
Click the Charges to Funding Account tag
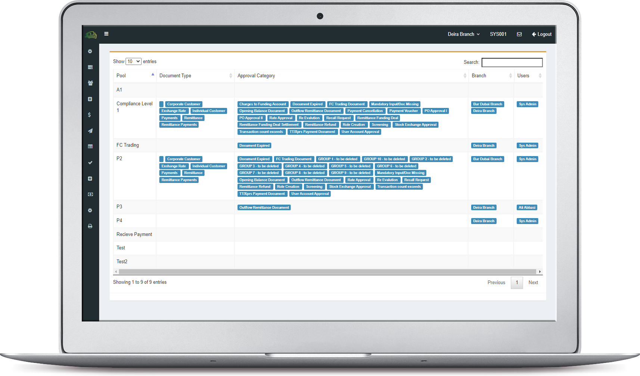pos(263,104)
